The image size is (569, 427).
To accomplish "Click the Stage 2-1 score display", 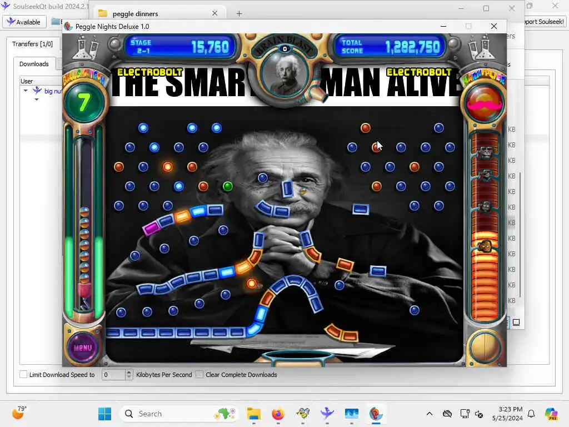I will [179, 47].
